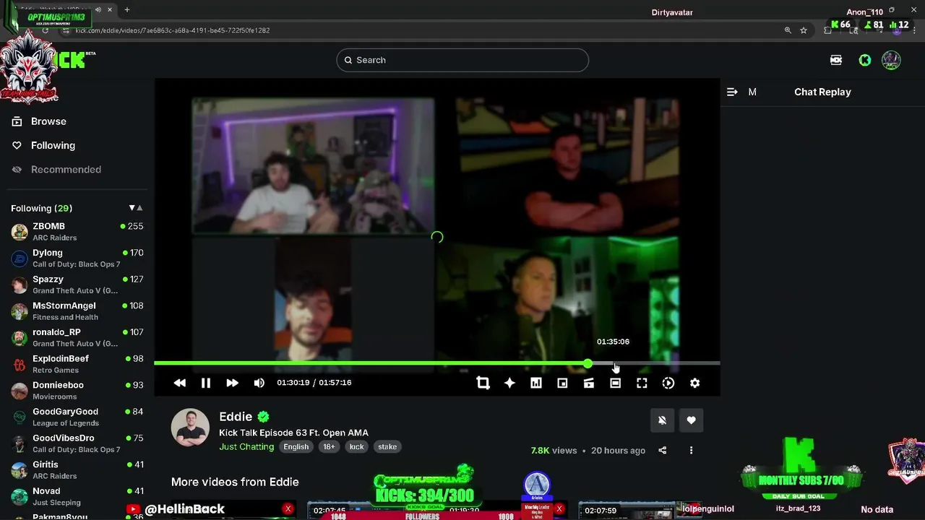
Task: Click the green playhead on the timeline
Action: tap(588, 363)
